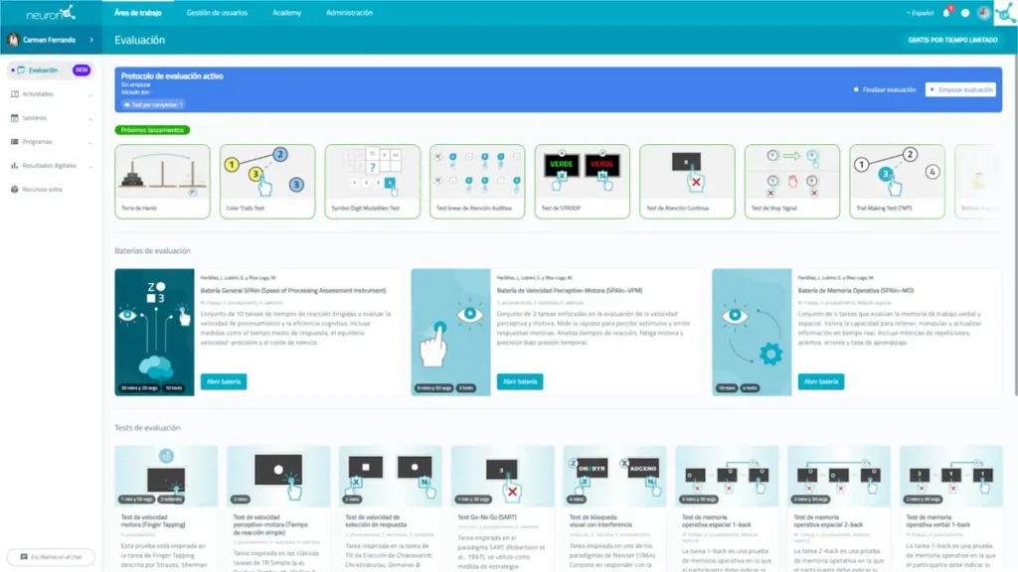This screenshot has height=572, width=1018.
Task: Click Finalizar evaluación
Action: pyautogui.click(x=885, y=89)
